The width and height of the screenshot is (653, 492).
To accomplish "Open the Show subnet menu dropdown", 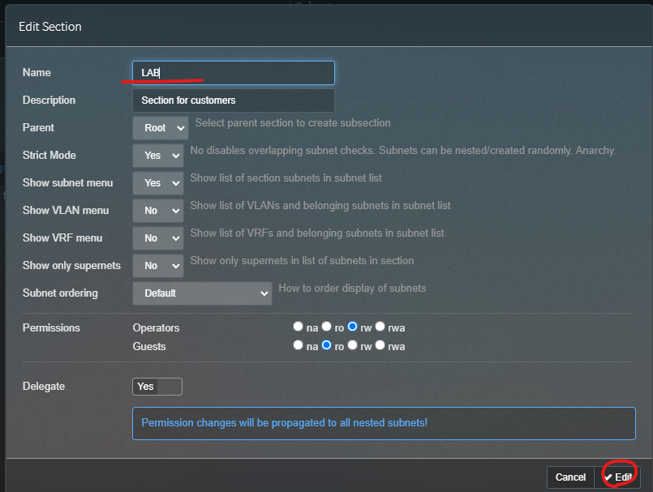I will 158,182.
